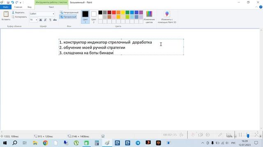The height and width of the screenshot is (147, 263).
Task: Open the Файл menu
Action: click(6, 7)
